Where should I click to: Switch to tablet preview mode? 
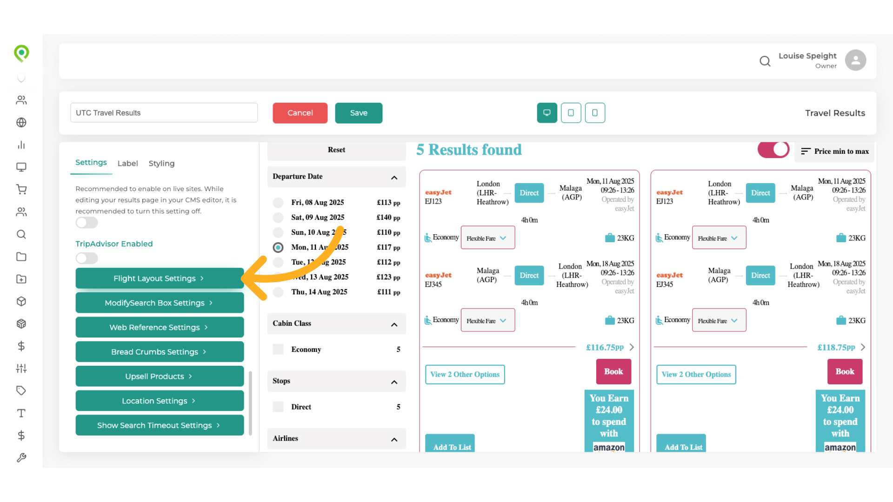pyautogui.click(x=571, y=112)
